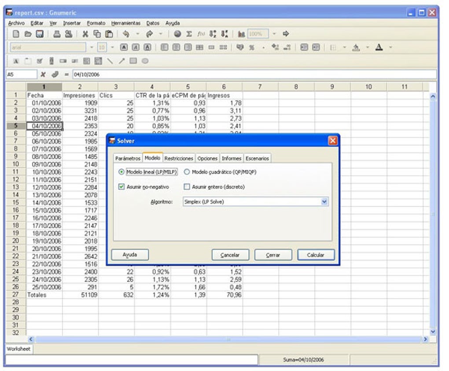Screen dimensions: 449x371
Task: Switch to the Restricciones tab
Action: pyautogui.click(x=179, y=158)
